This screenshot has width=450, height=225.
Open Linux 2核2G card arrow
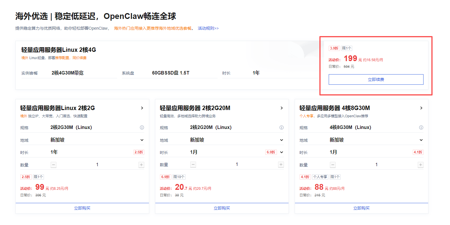[x=142, y=108]
